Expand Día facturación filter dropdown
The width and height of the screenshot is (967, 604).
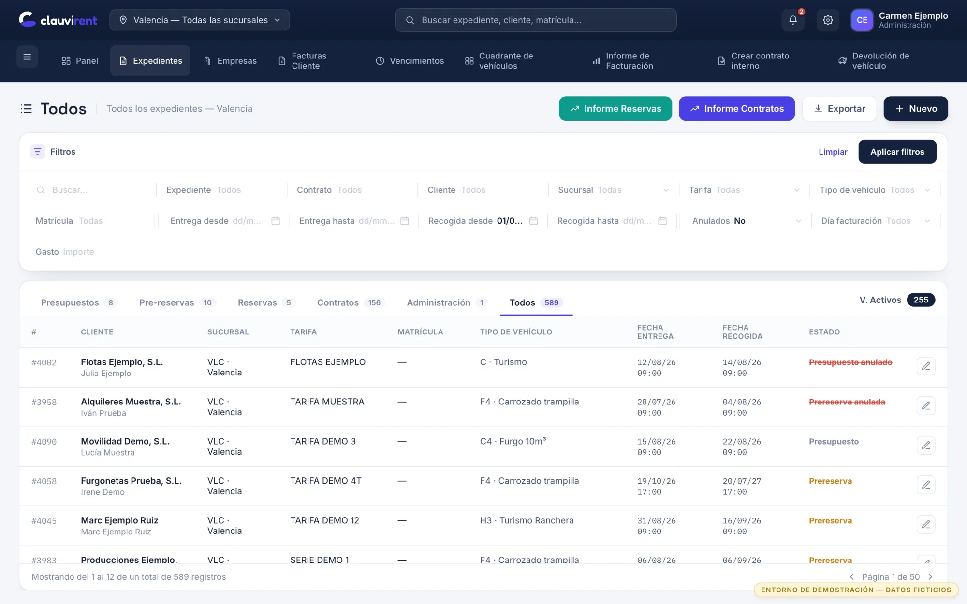(876, 221)
